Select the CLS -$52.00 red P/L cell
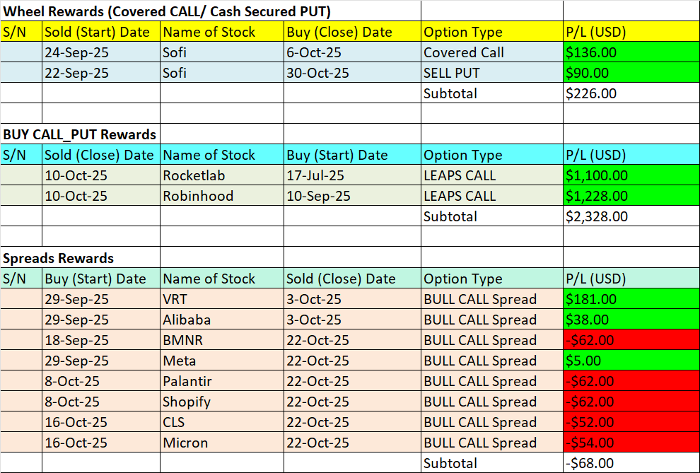This screenshot has height=473, width=700. click(x=631, y=422)
